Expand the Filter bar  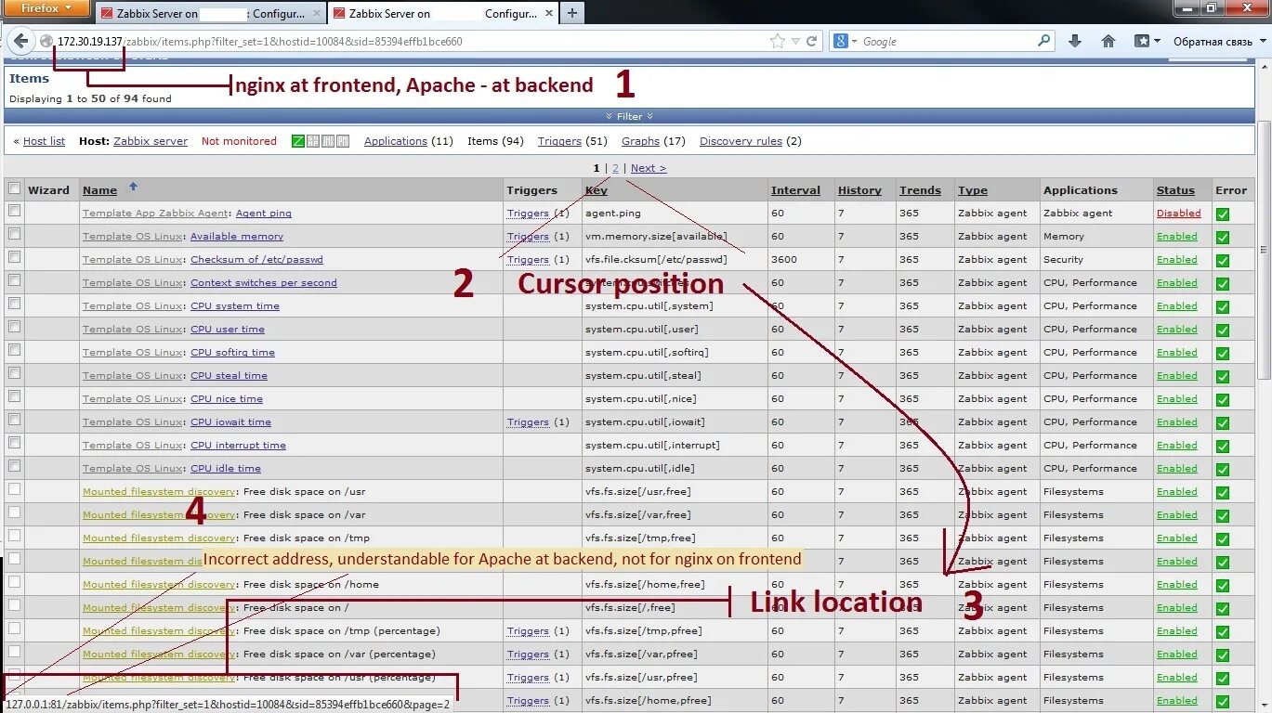pyautogui.click(x=629, y=116)
